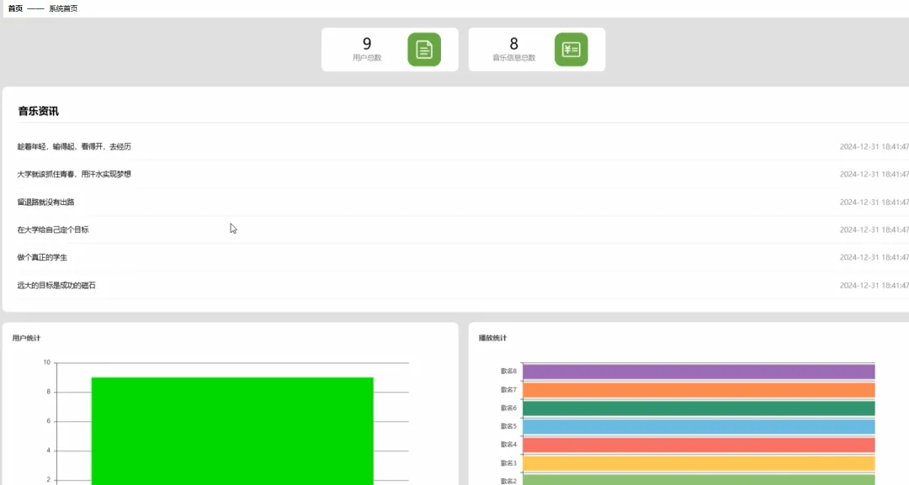909x485 pixels.
Task: Click the 系统首页 breadcrumb item
Action: tap(63, 8)
